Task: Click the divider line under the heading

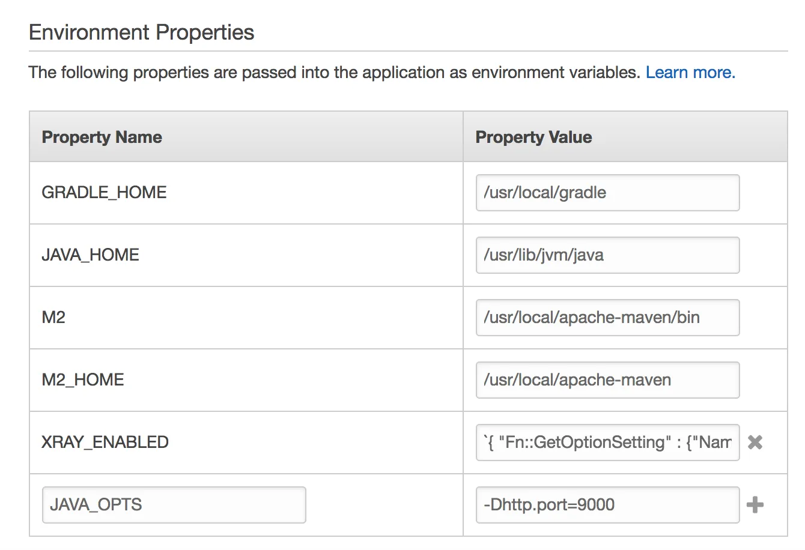Action: pos(408,52)
